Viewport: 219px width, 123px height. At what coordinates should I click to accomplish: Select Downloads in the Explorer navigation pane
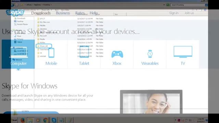(x=21, y=18)
